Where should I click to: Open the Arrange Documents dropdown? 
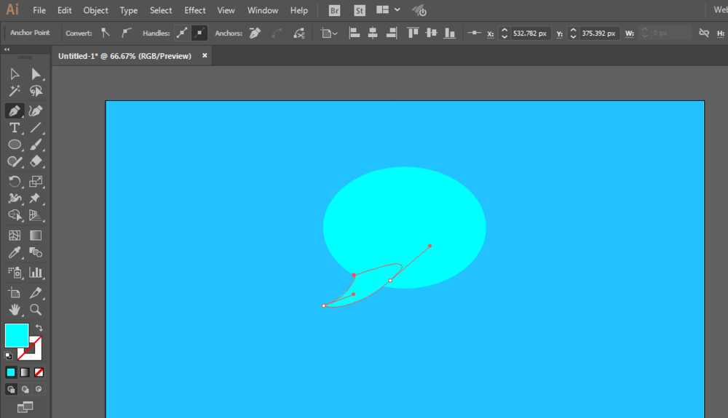[388, 9]
